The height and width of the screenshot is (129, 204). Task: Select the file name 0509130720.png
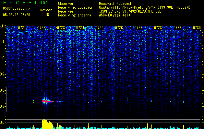pyautogui.click(x=17, y=8)
